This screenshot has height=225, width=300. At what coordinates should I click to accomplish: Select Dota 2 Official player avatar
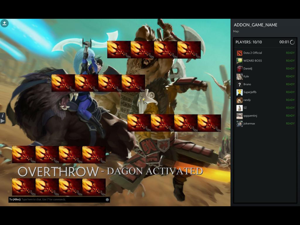pyautogui.click(x=239, y=53)
